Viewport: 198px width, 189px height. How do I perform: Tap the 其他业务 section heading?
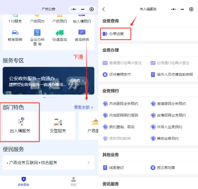(x=111, y=155)
